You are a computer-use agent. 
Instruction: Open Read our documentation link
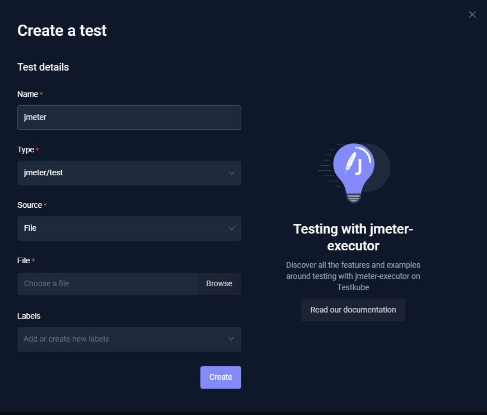click(x=353, y=310)
